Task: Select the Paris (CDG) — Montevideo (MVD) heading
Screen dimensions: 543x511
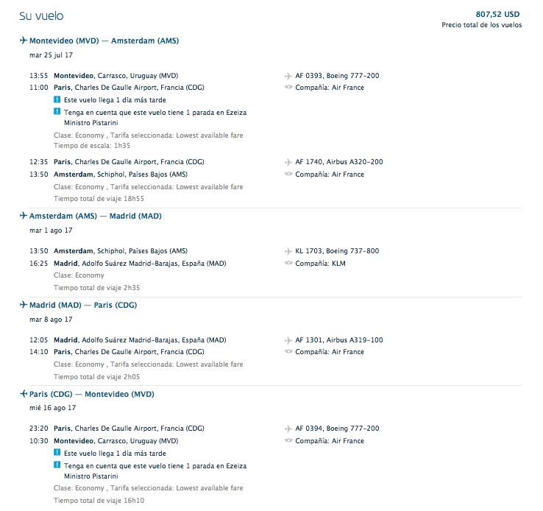Action: 92,394
